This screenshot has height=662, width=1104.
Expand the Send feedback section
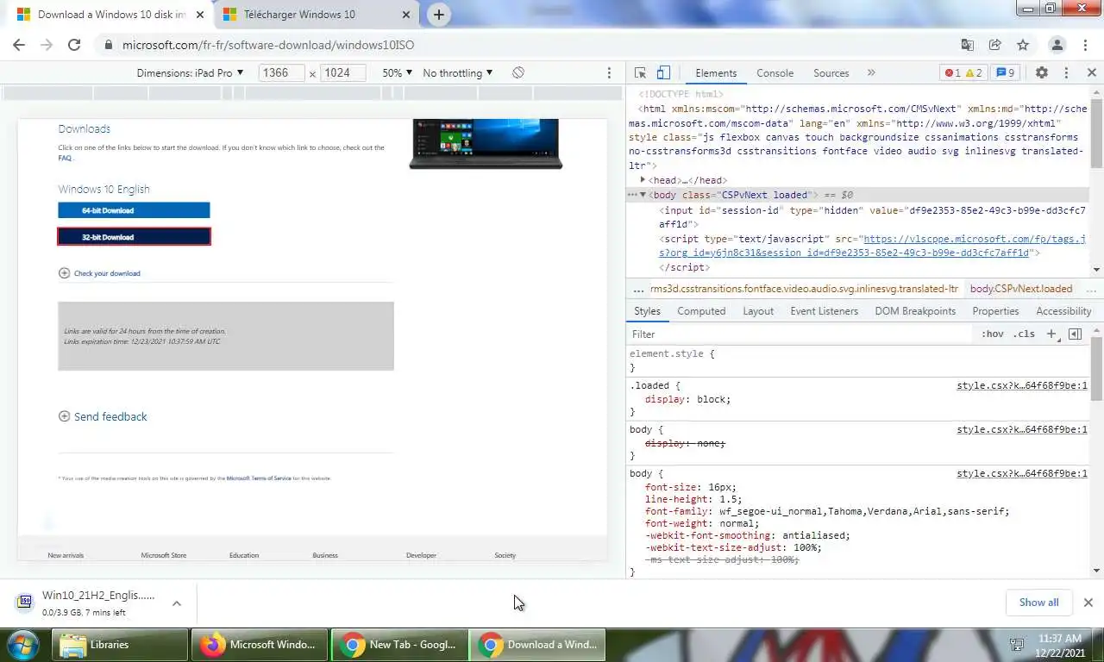pos(103,416)
